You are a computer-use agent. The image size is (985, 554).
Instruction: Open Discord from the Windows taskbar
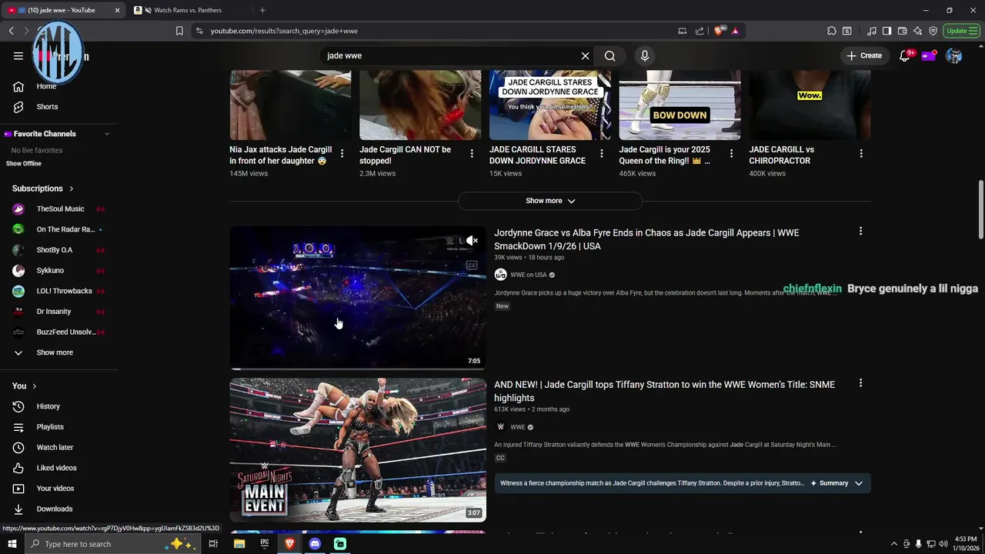(x=315, y=544)
